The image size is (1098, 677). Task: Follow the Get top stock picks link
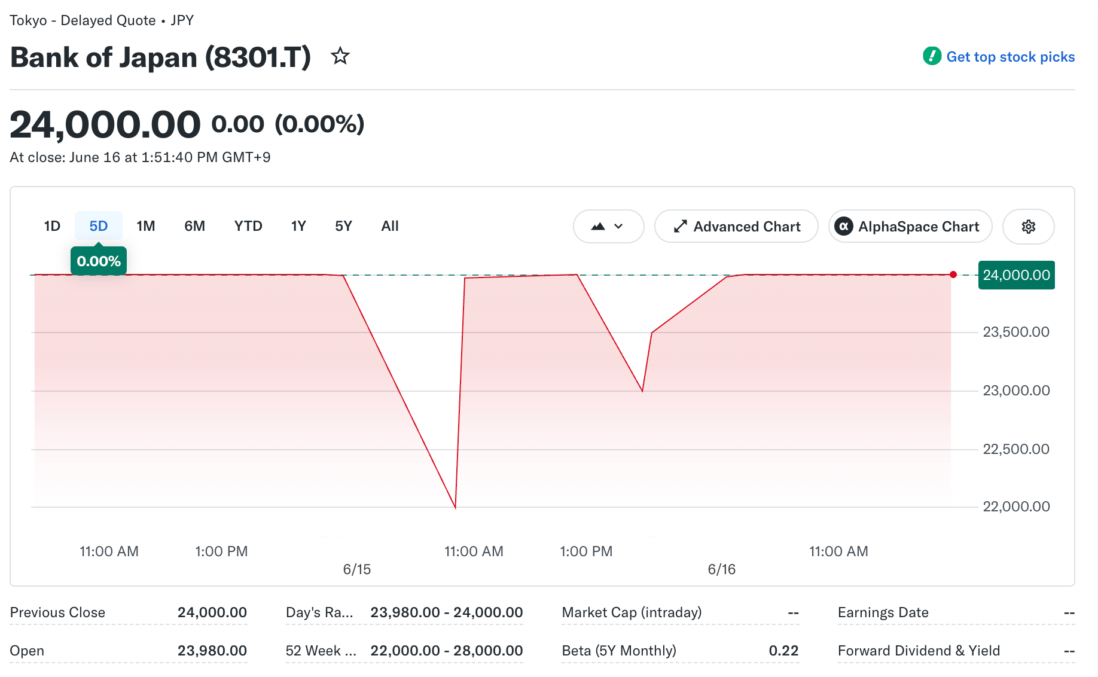pos(1010,57)
